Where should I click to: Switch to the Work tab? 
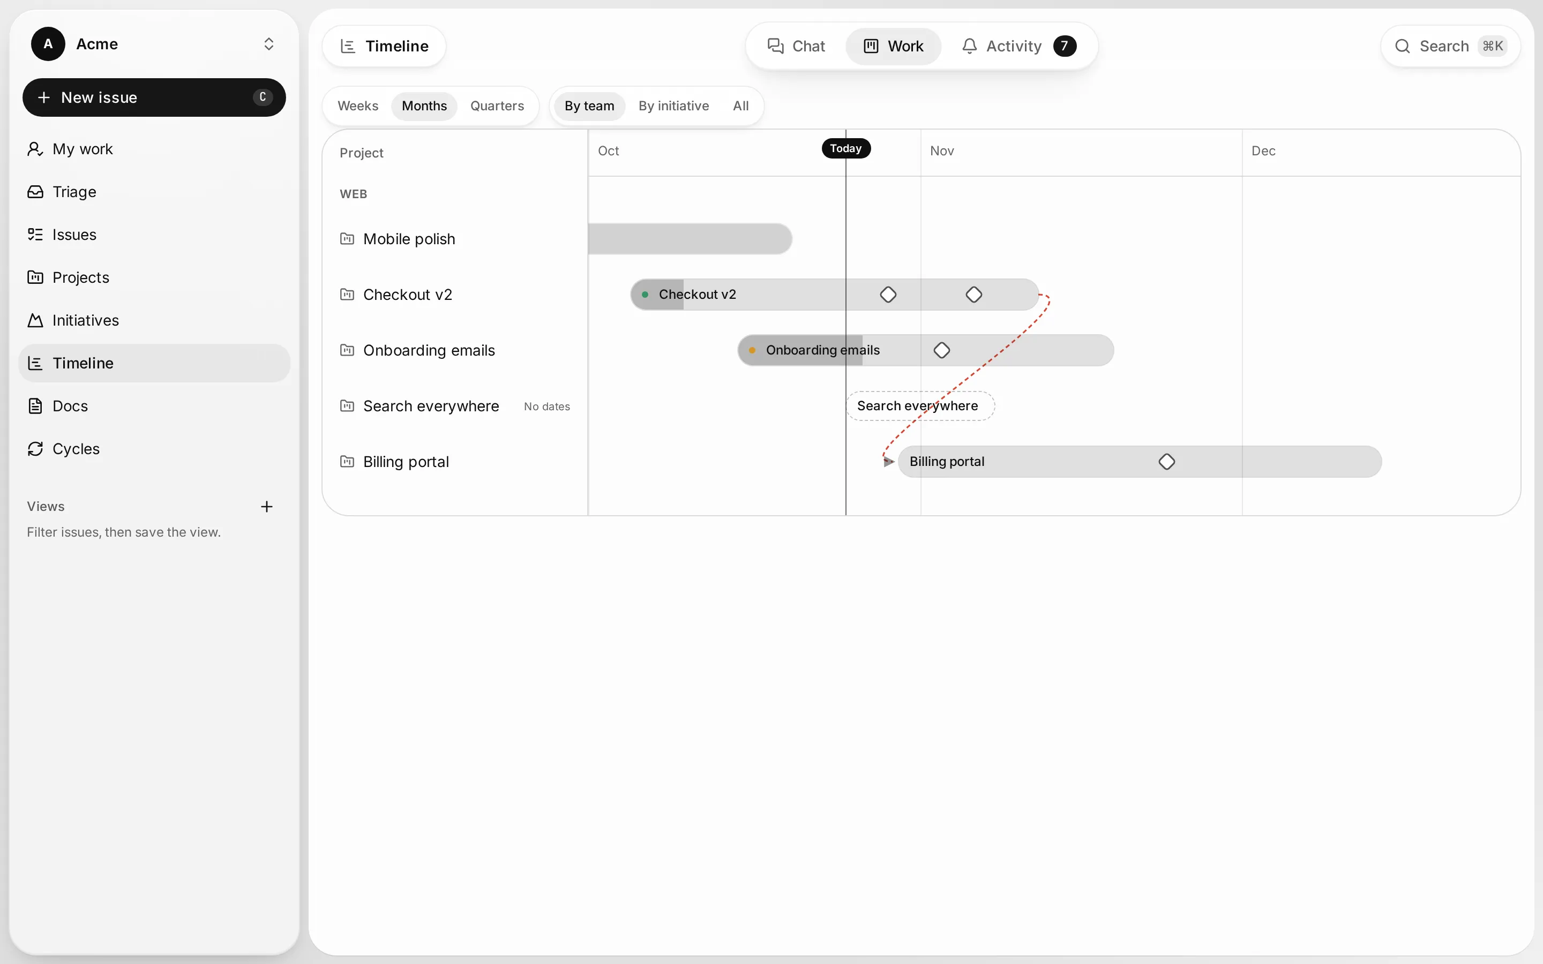893,46
